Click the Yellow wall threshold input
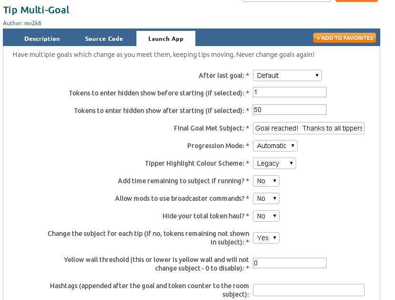 pyautogui.click(x=289, y=263)
